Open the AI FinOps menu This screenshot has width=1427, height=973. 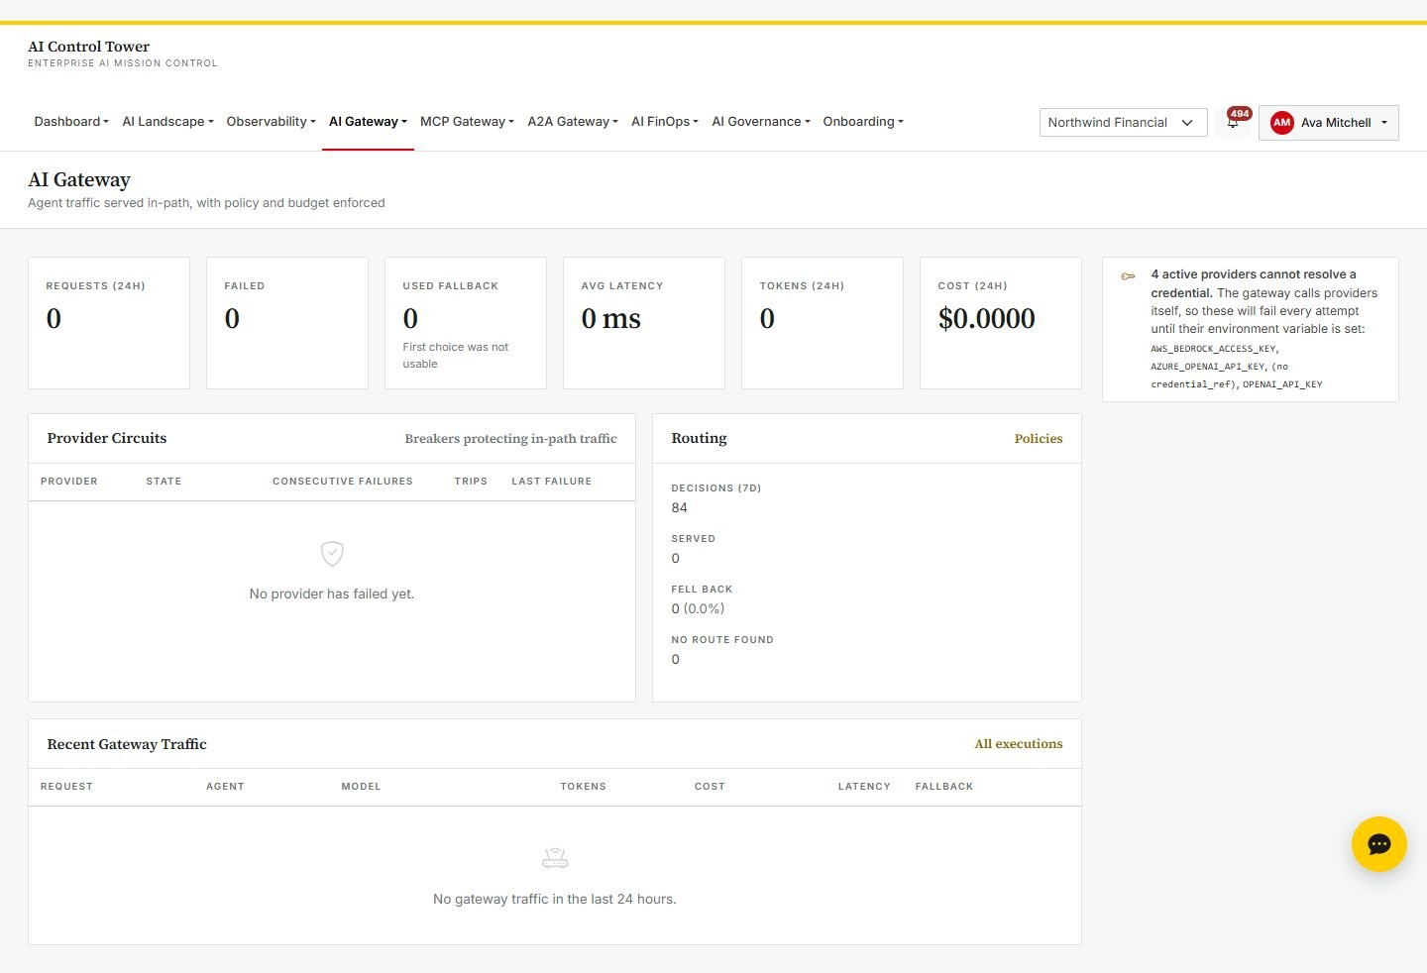[x=665, y=122]
